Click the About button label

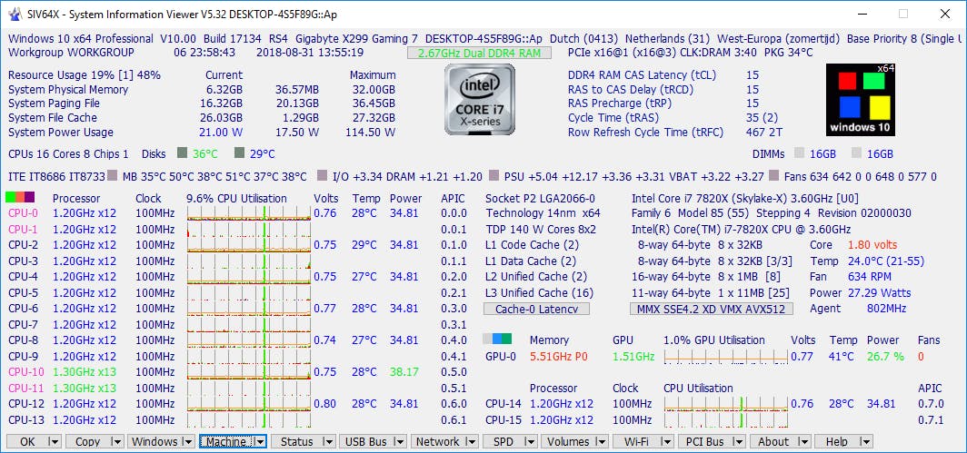coord(773,442)
